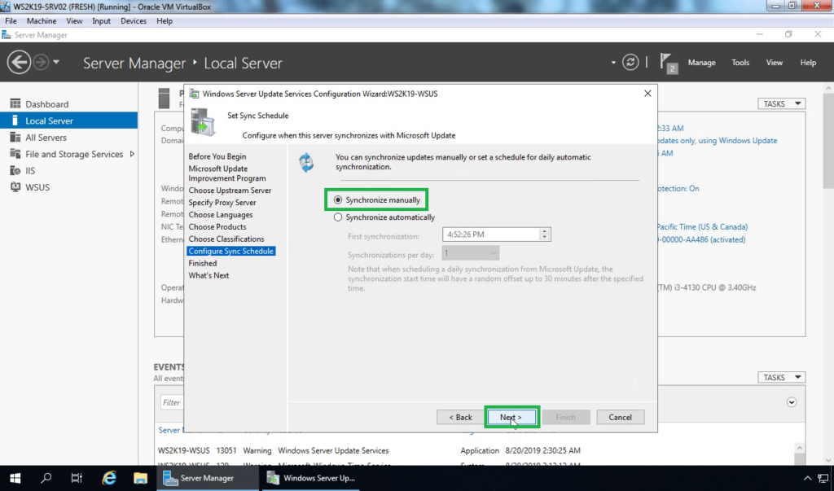Click Next button in WSUS wizard
Screen dimensions: 834x491
click(x=511, y=417)
